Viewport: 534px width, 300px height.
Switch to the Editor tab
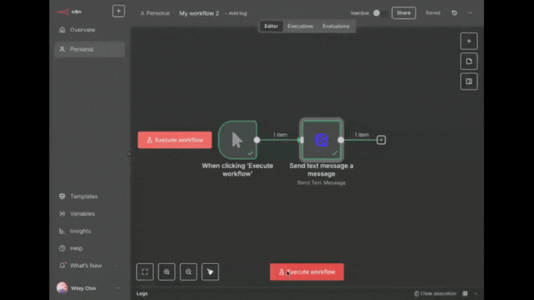pos(271,26)
